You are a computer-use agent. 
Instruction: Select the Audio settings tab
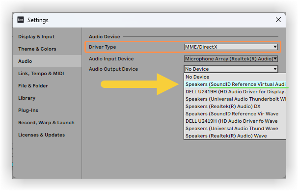pos(47,61)
